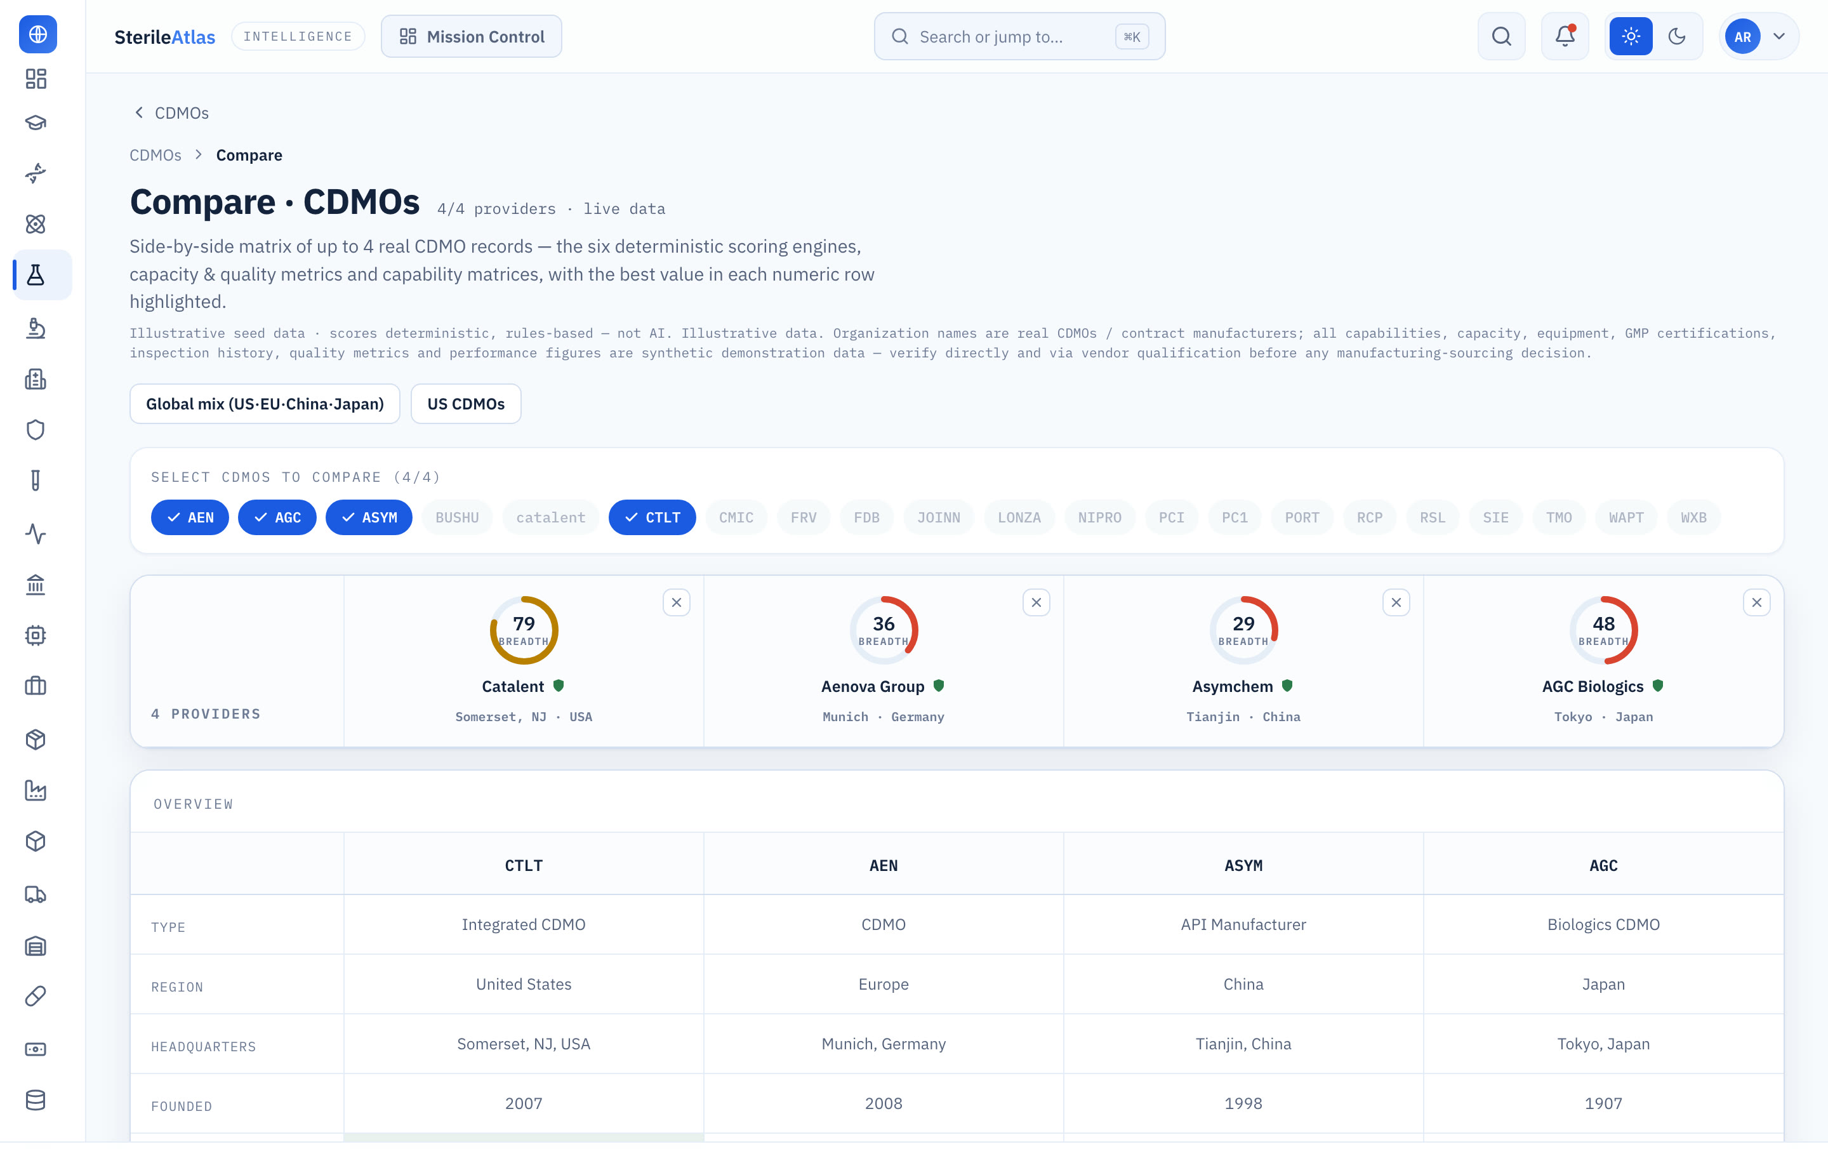Screen dimensions: 1828x1149
Task: Open the factory icon in the sidebar
Action: (36, 790)
